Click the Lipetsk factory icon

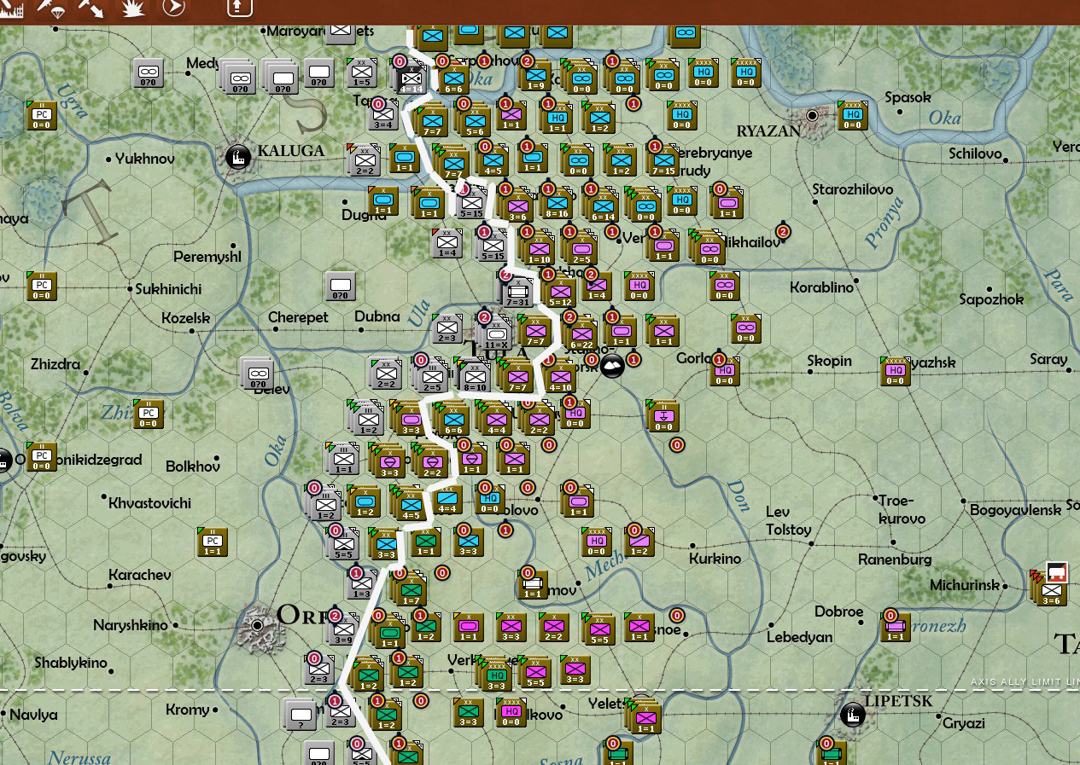pyautogui.click(x=852, y=715)
